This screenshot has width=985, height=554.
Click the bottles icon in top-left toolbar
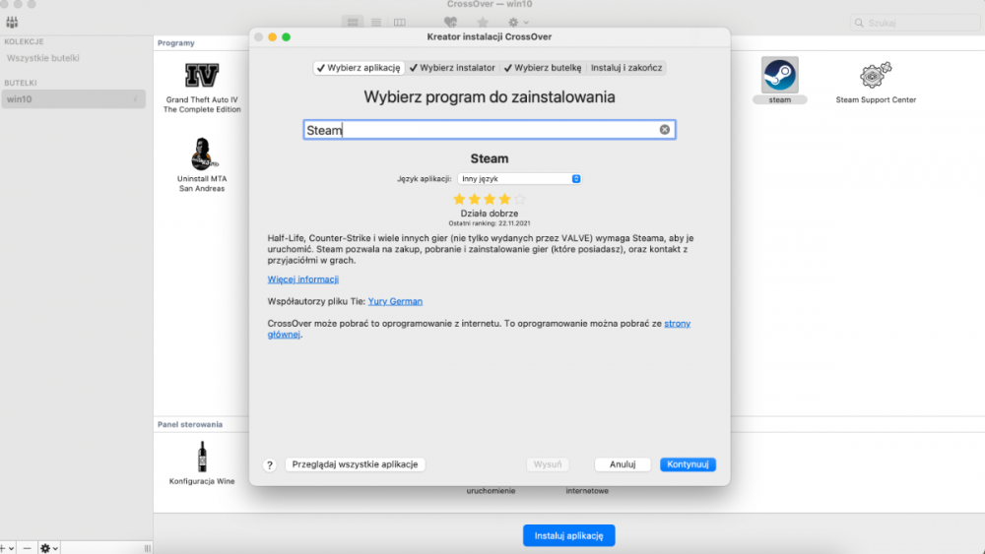click(12, 22)
